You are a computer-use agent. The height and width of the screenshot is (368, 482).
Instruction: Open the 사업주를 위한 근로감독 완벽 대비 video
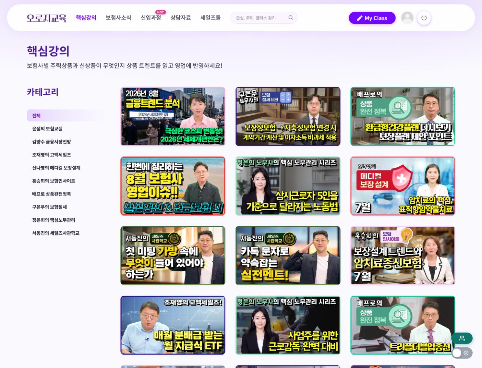(x=288, y=325)
